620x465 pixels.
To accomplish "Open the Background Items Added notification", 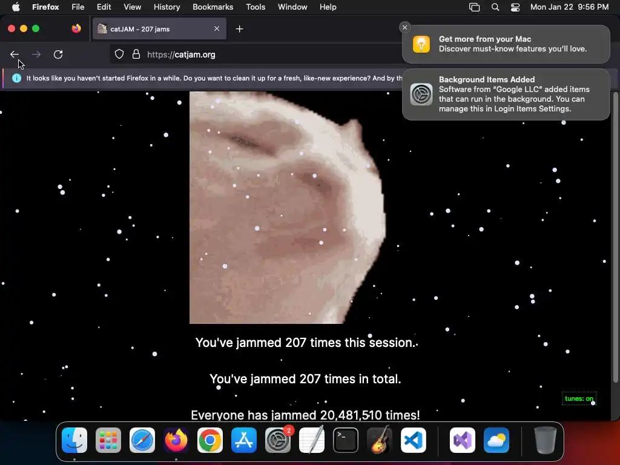I will (506, 94).
